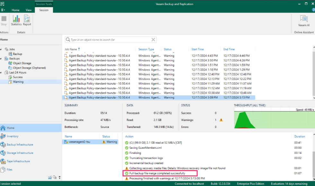Click the warning icon next to veeamagent2-tsu status
The height and width of the screenshot is (186, 315).
point(104,142)
